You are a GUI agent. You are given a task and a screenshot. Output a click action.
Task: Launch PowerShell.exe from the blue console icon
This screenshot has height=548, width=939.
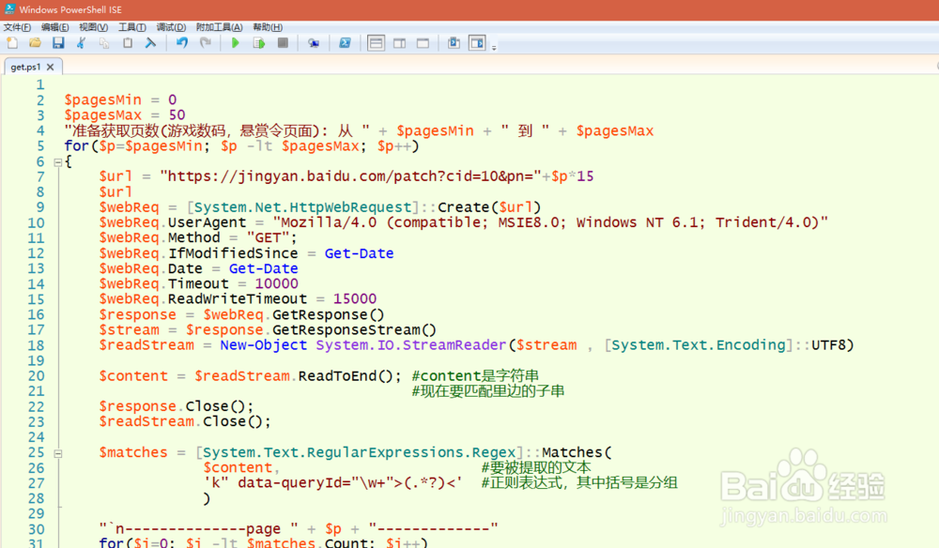pyautogui.click(x=345, y=43)
